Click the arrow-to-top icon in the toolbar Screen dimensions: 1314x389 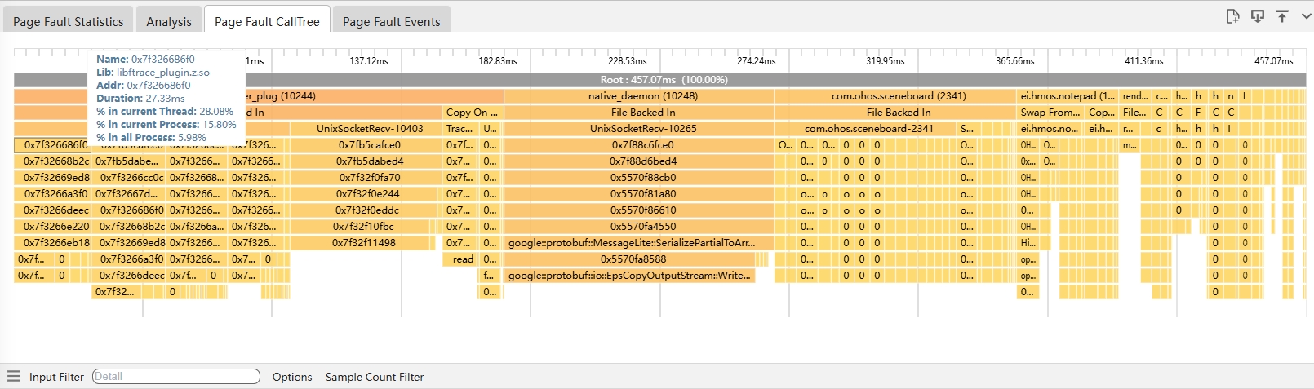pos(1282,16)
